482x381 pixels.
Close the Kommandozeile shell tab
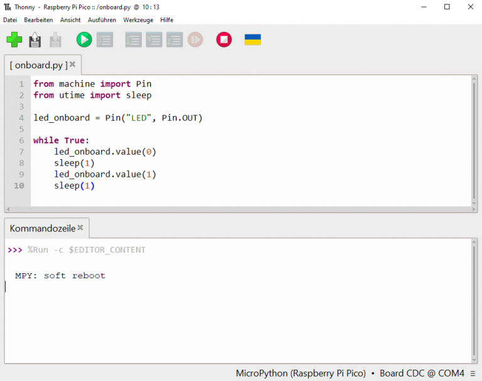(81, 227)
